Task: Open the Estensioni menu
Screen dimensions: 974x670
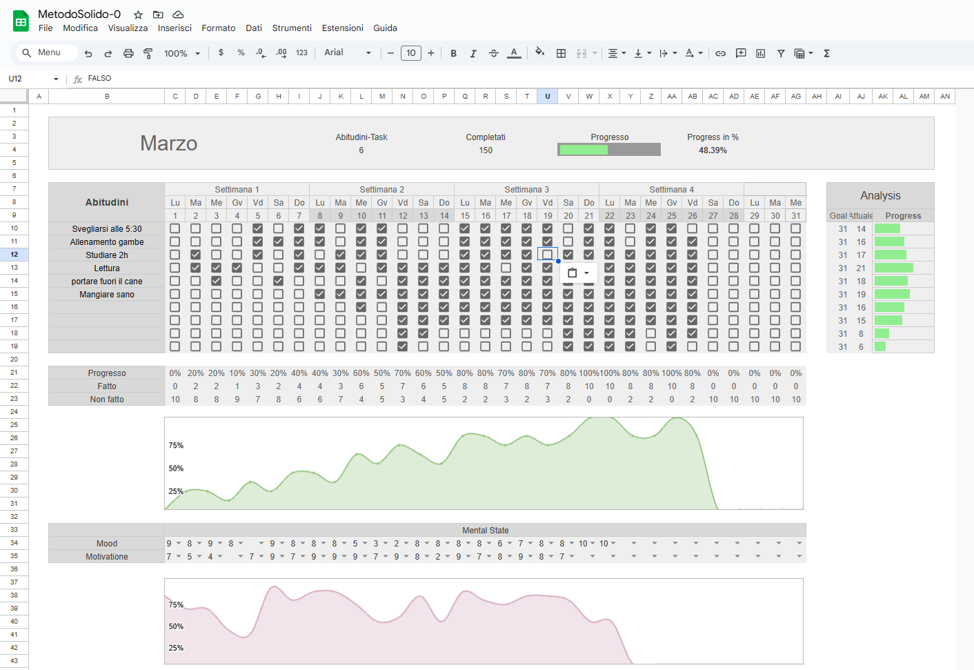Action: point(342,28)
